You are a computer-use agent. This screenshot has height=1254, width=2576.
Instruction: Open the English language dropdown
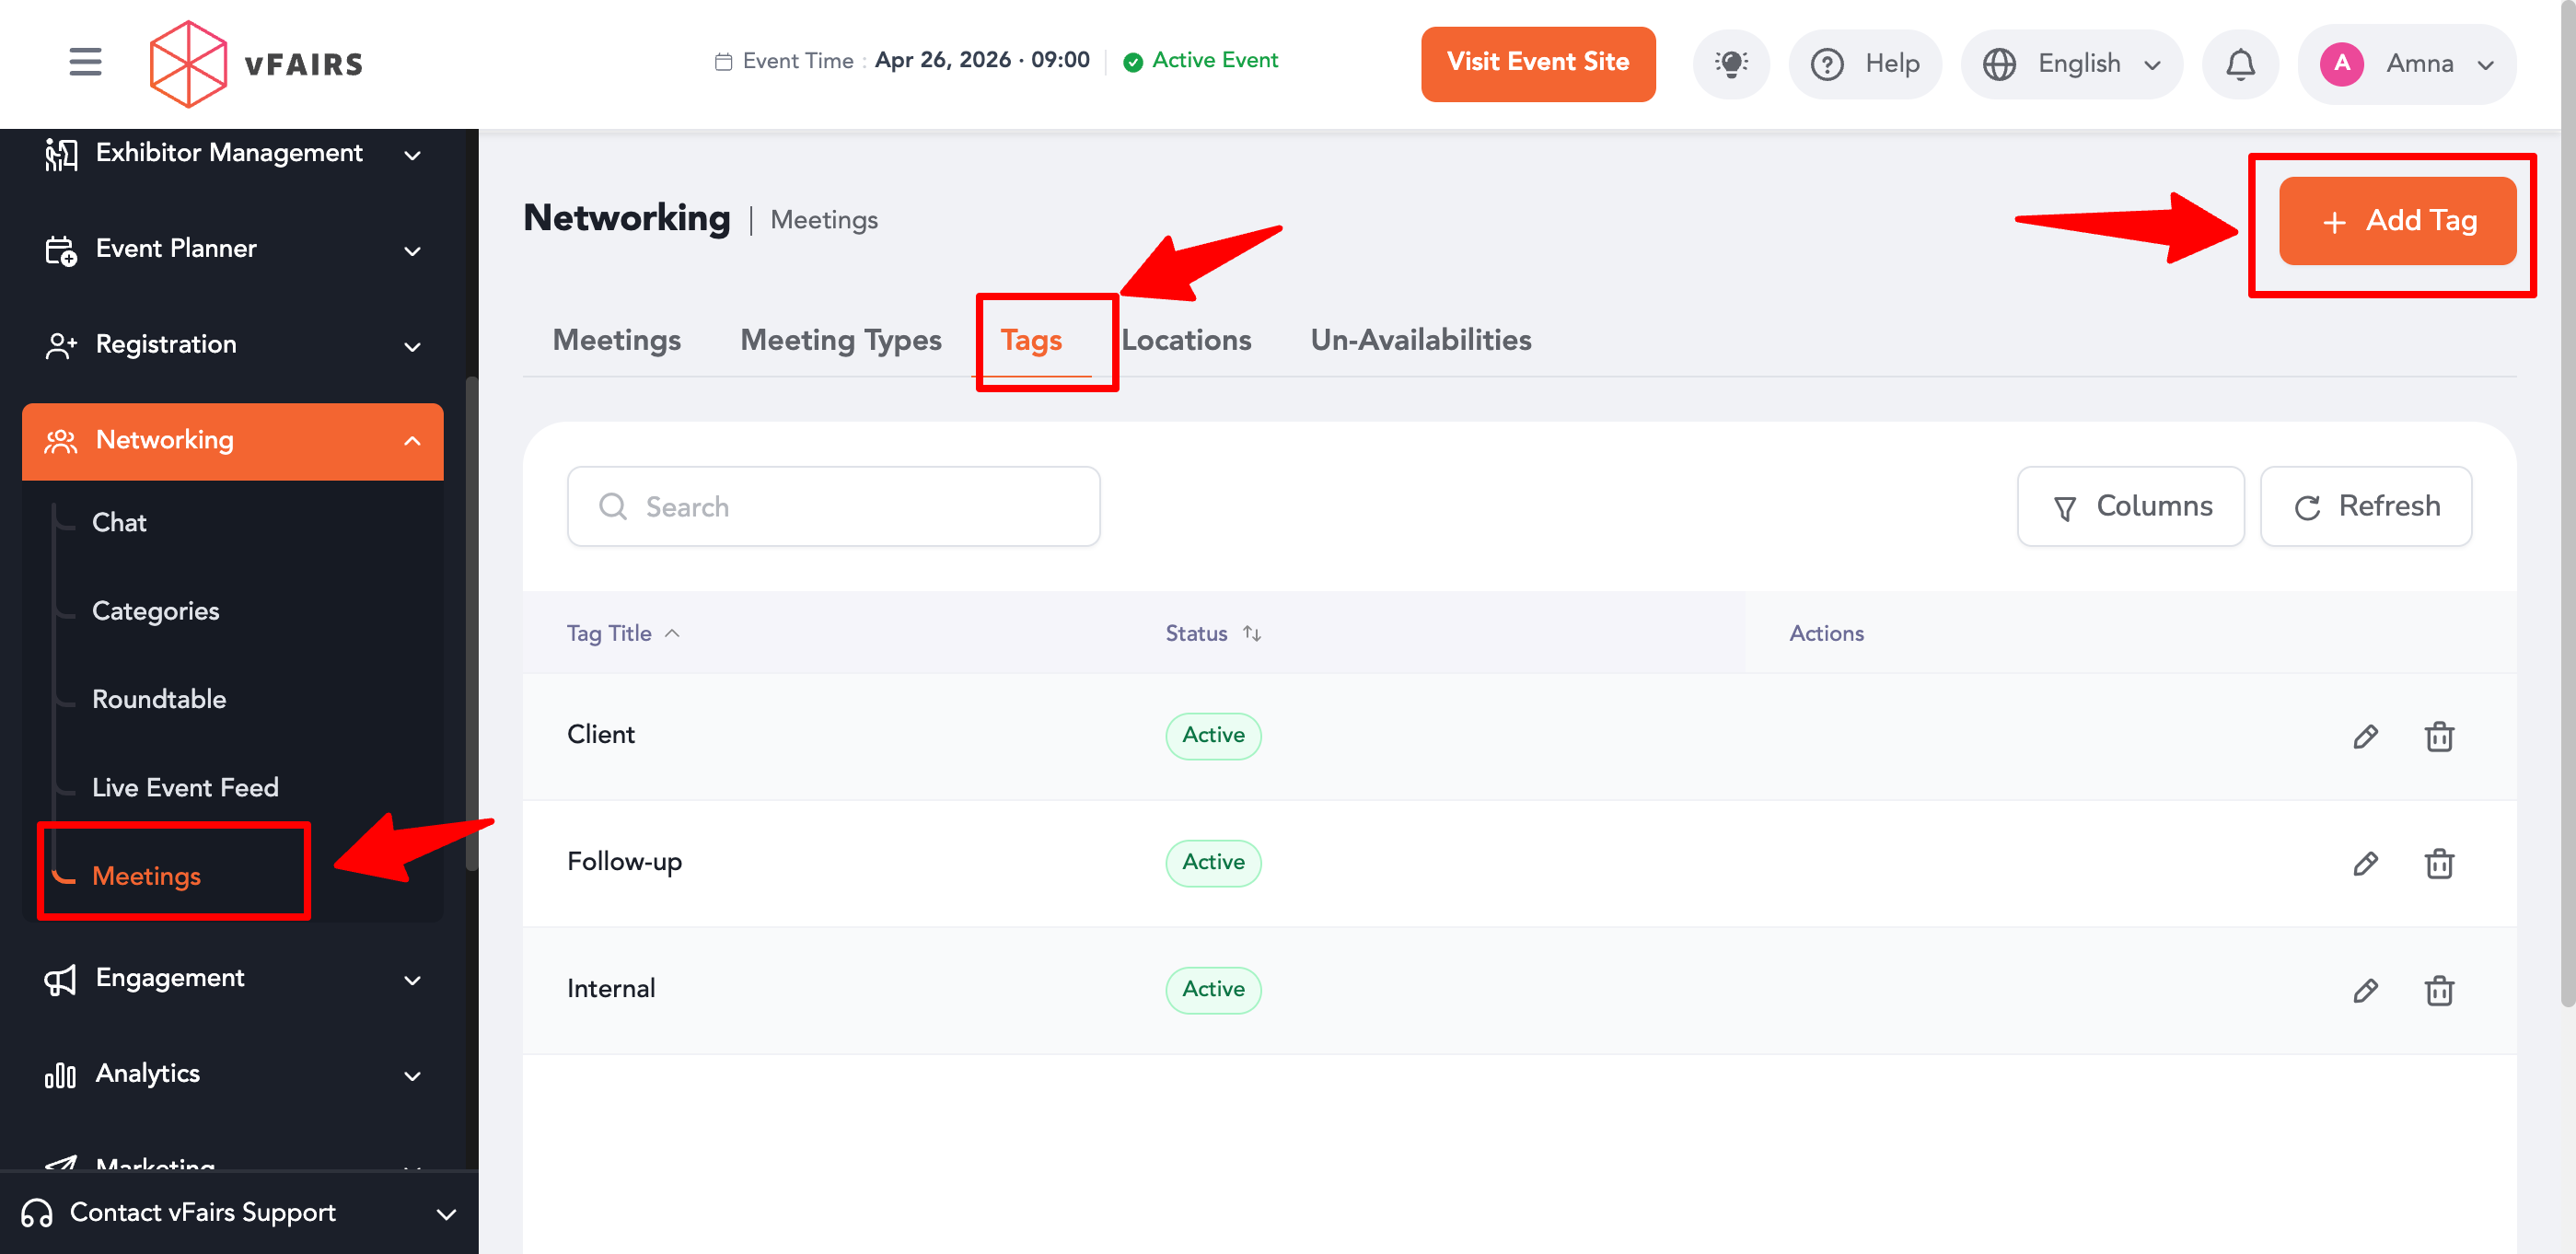point(2071,64)
